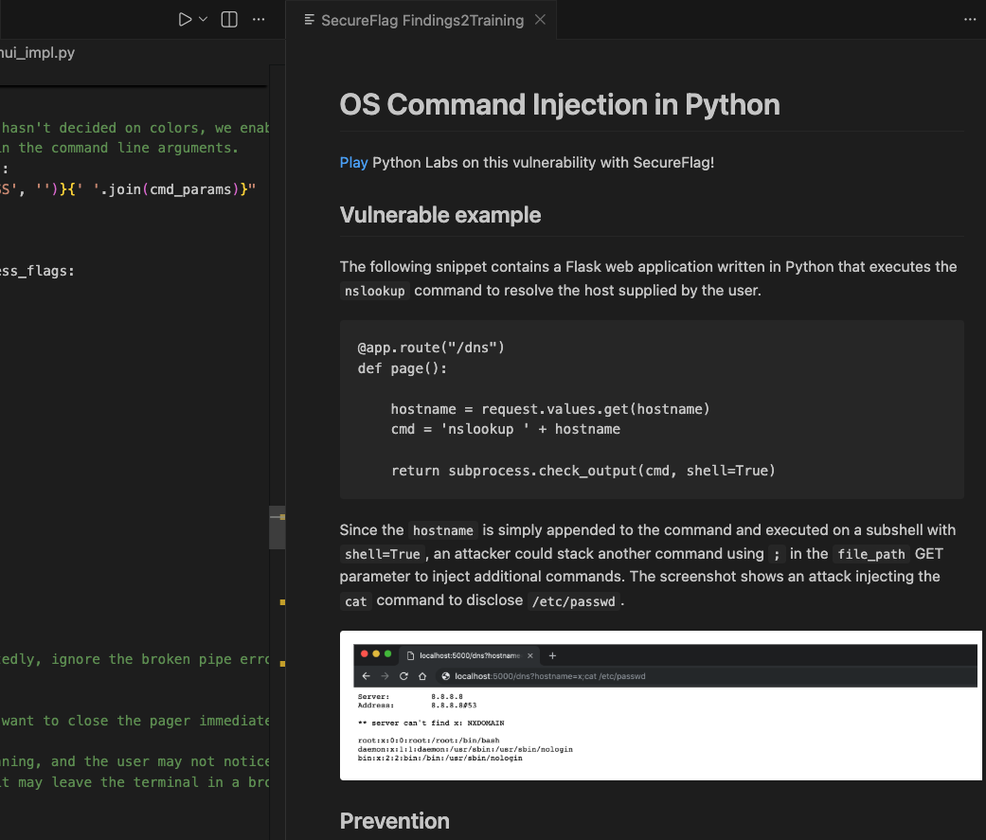The width and height of the screenshot is (986, 840).
Task: Close the SecureFlag Findings2Training tab
Action: (x=541, y=20)
